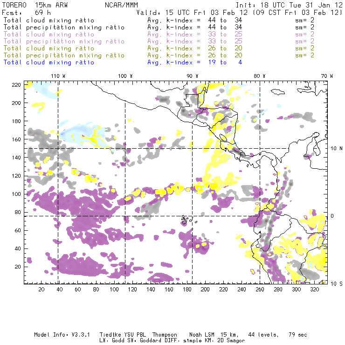345x345 pixels.
Task: Click the 'Noah LSM' text
Action: pyautogui.click(x=202, y=335)
